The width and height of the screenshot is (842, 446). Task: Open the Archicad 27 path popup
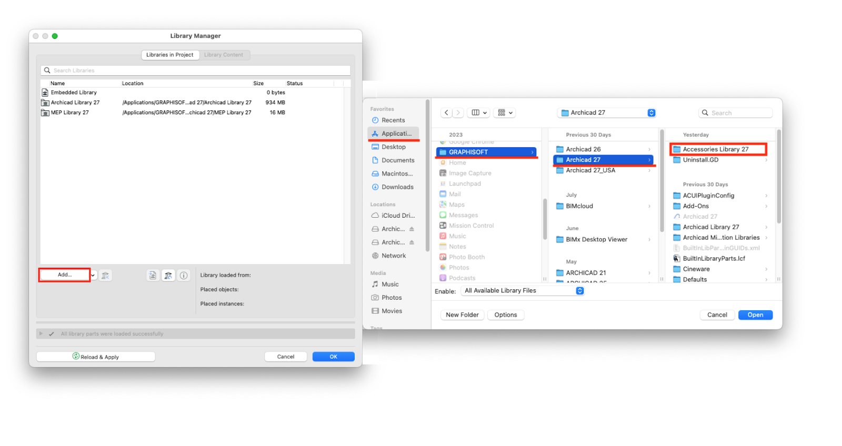(607, 113)
